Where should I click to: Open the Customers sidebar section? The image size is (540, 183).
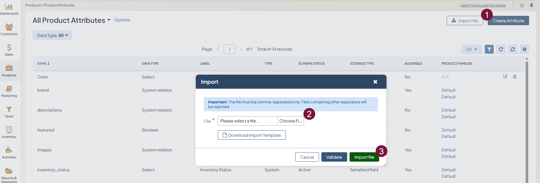tap(9, 28)
